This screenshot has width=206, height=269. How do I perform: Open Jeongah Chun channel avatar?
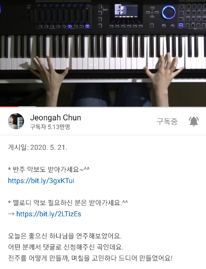[16, 121]
